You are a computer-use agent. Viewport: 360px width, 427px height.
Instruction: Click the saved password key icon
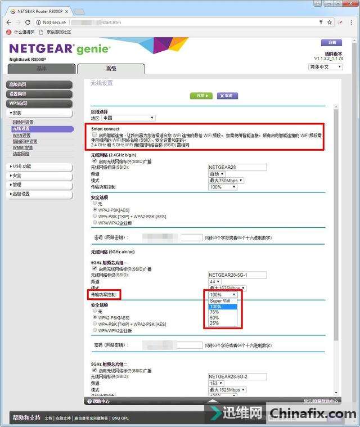pos(321,23)
